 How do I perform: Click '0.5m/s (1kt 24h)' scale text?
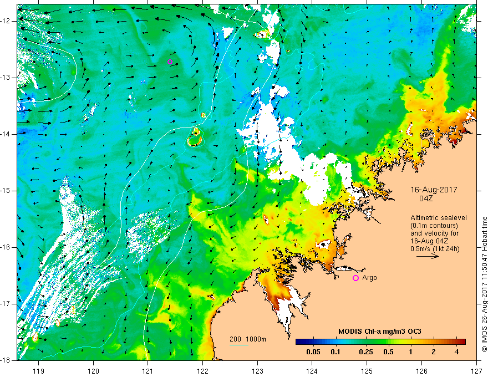tap(435, 249)
